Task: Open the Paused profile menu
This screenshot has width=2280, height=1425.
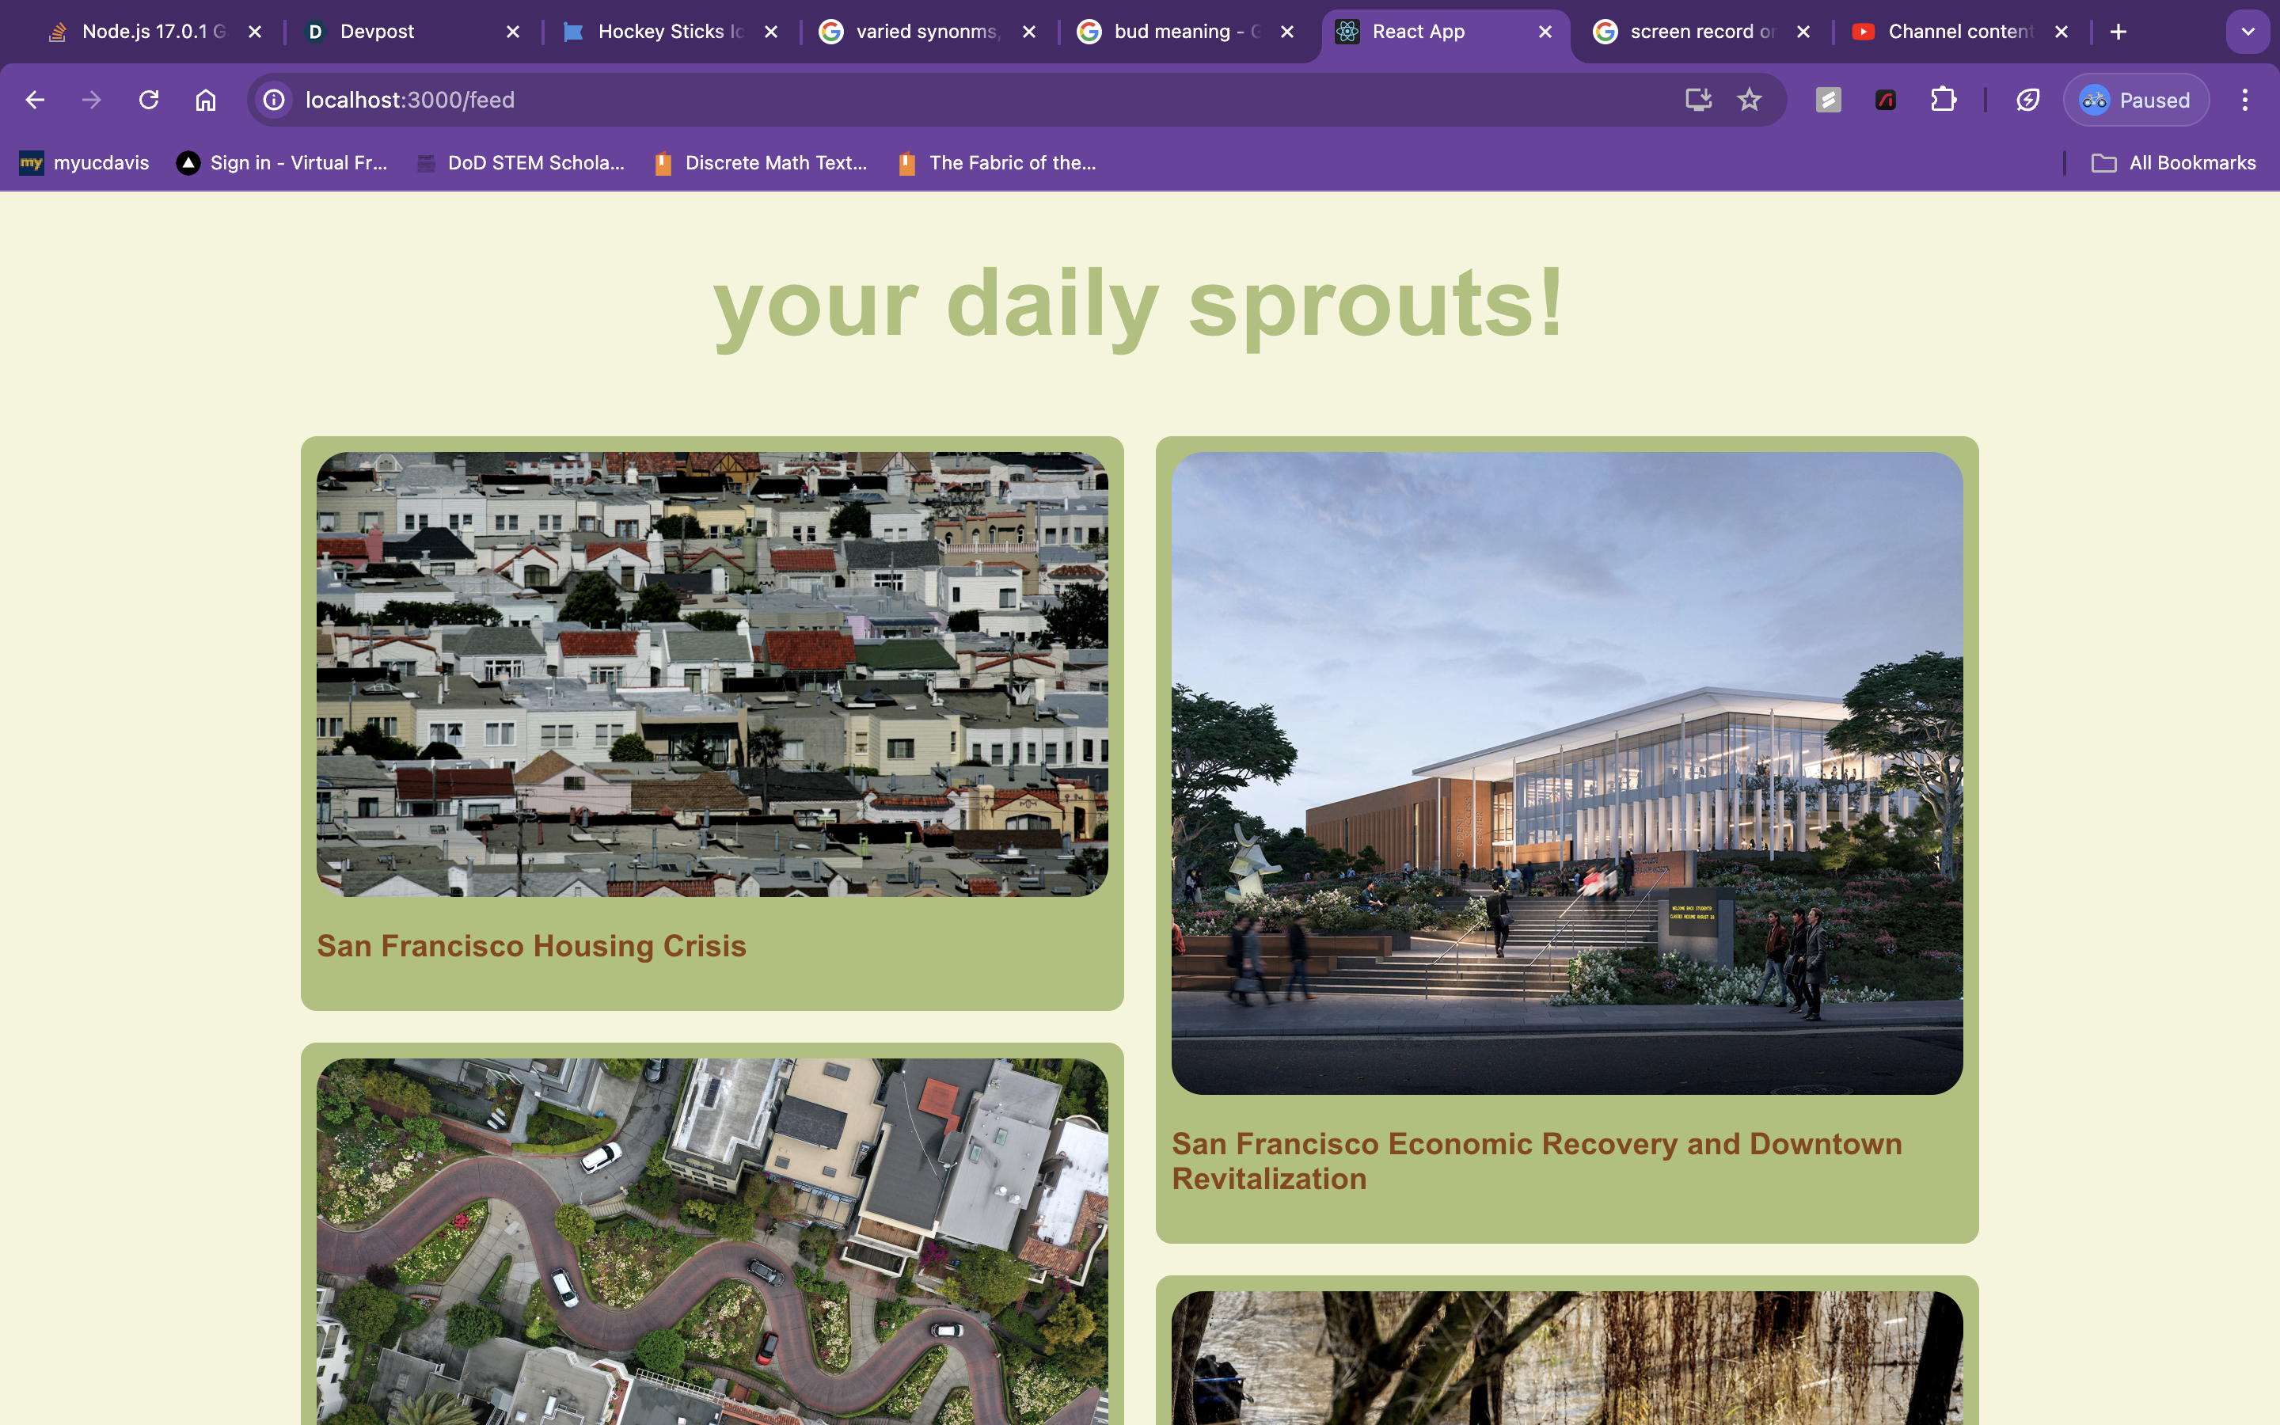Action: click(x=2136, y=100)
